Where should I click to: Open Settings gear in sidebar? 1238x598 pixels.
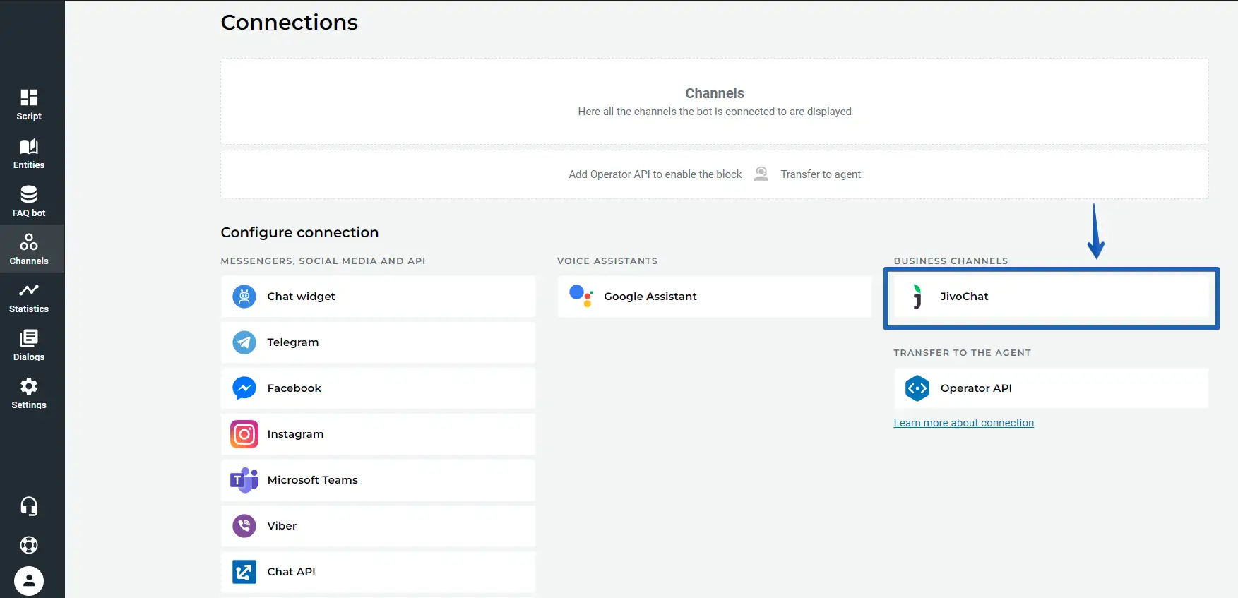(x=29, y=393)
